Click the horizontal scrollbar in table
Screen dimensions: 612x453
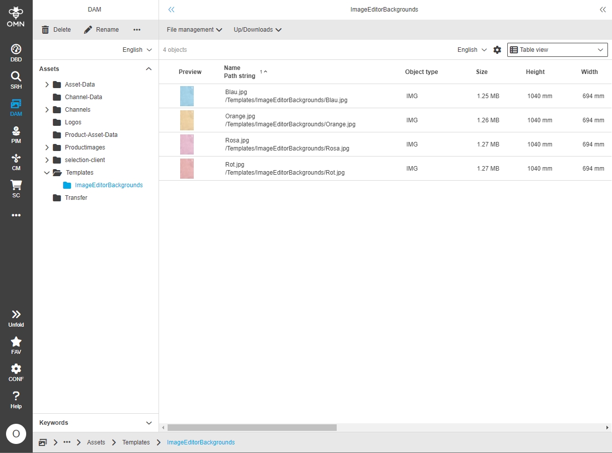252,427
